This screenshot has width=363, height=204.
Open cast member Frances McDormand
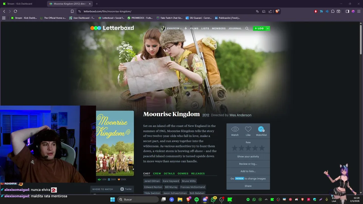[x=193, y=187]
